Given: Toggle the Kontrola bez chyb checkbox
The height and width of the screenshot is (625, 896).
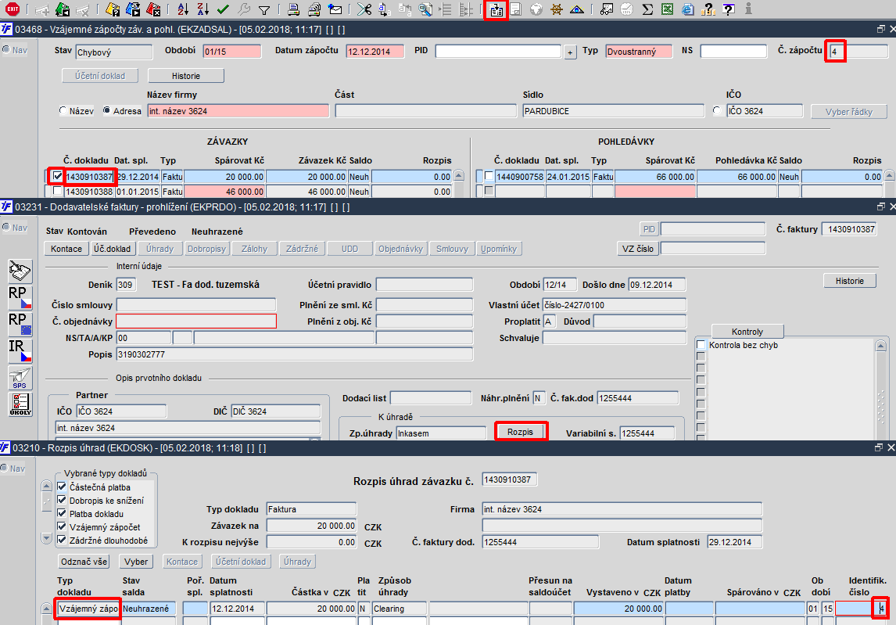Looking at the screenshot, I should click(701, 345).
